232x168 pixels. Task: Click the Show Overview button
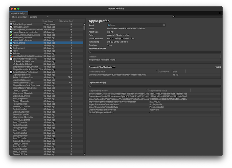pyautogui.click(x=19, y=17)
